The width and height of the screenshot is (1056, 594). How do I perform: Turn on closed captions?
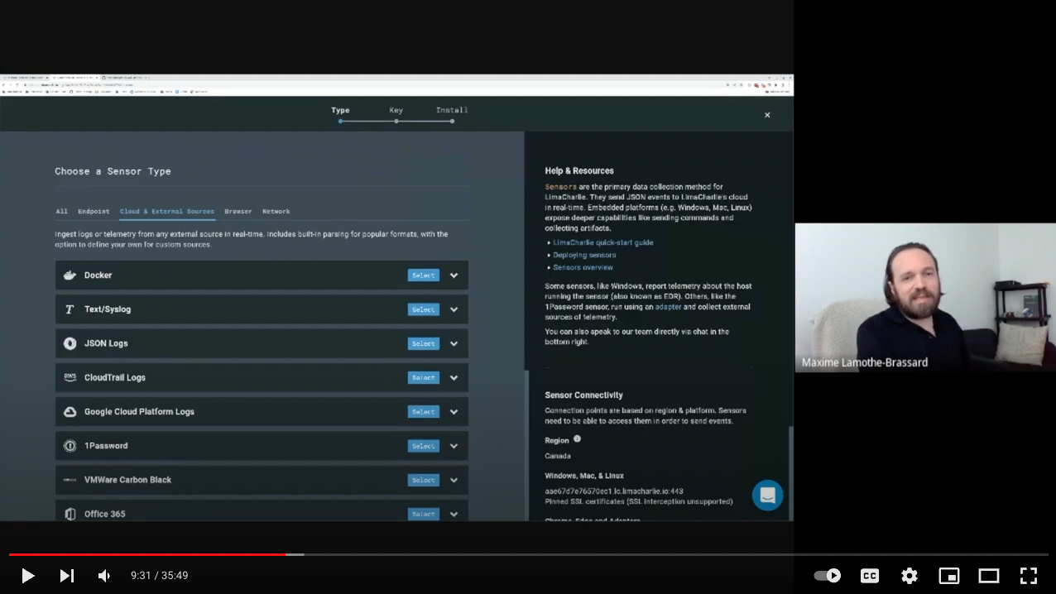pos(870,575)
